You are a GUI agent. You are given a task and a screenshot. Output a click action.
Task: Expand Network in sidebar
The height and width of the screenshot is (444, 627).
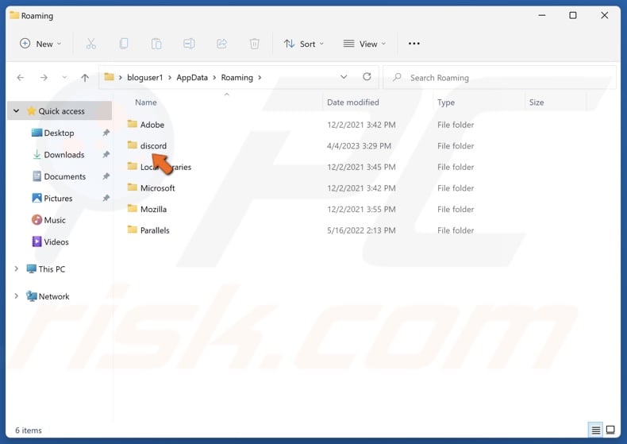pyautogui.click(x=17, y=296)
